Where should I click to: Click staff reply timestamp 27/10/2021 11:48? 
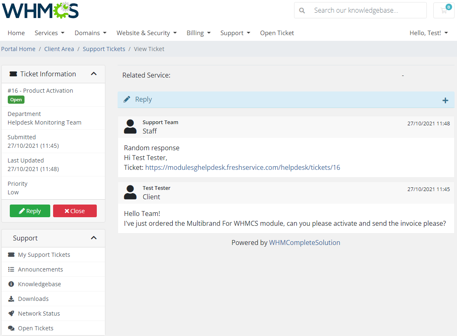pos(428,124)
